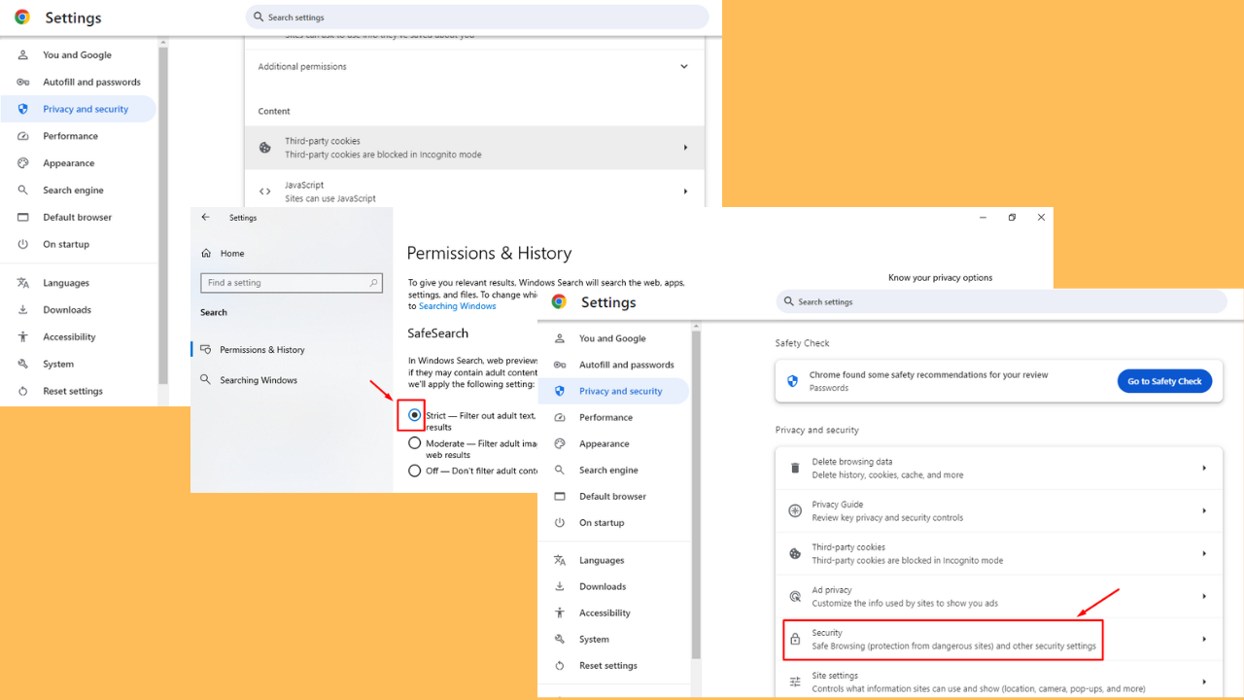Open Appearance in Safety Check window sidebar
This screenshot has height=700, width=1244.
pos(612,443)
